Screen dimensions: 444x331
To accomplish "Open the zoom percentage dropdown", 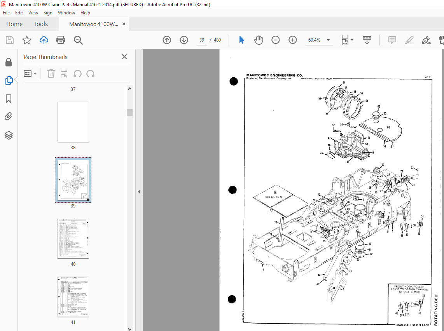I will point(328,40).
